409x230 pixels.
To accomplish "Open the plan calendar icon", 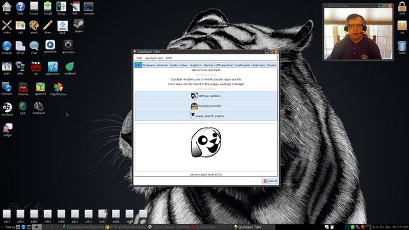I will (6, 68).
